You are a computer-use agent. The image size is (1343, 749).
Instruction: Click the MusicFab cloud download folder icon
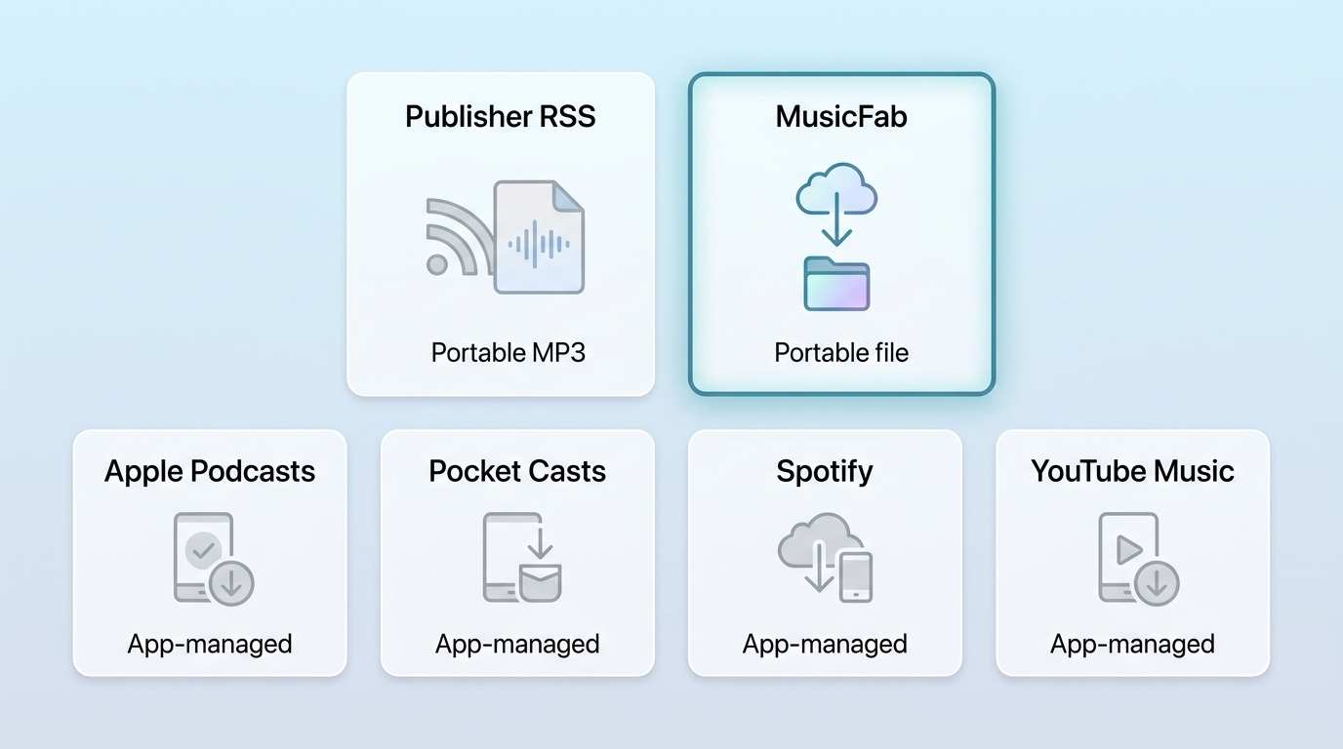point(836,237)
